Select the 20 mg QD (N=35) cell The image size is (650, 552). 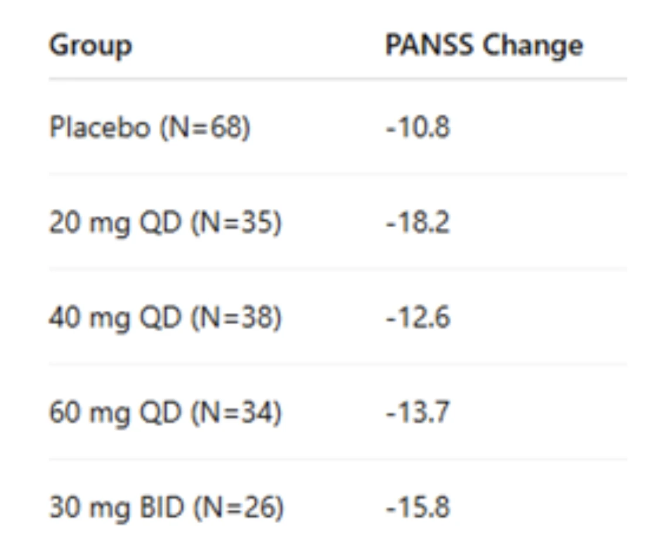pos(165,223)
